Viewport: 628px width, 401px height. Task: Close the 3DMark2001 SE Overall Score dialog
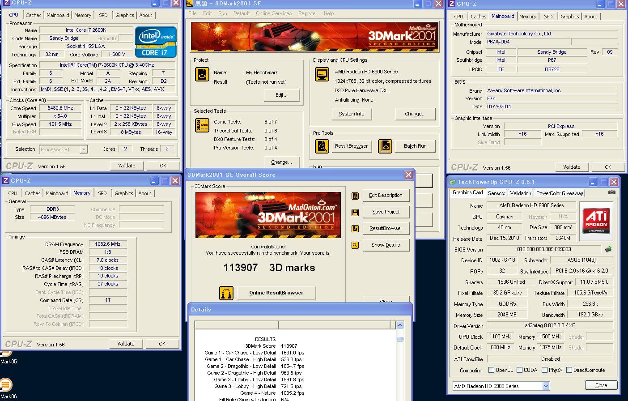pos(408,175)
